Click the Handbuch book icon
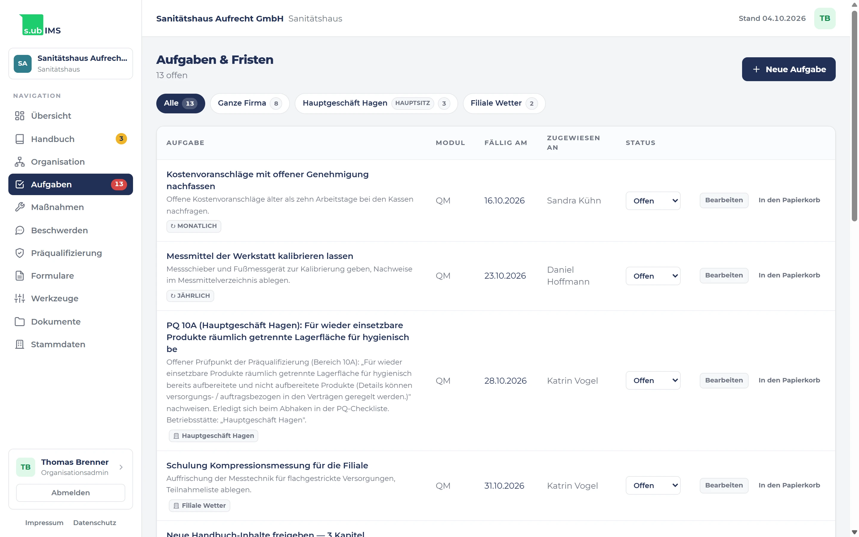Screen dimensions: 859x537 point(19,139)
